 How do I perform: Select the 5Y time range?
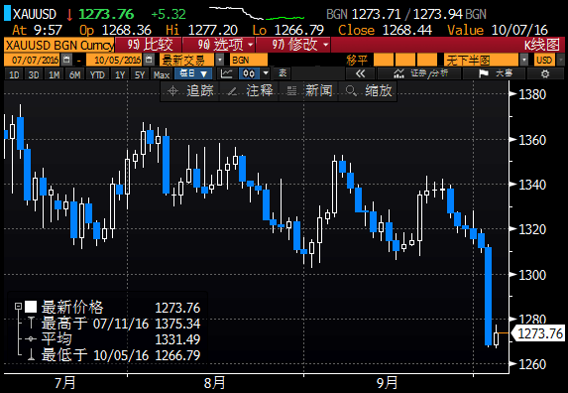(x=140, y=74)
